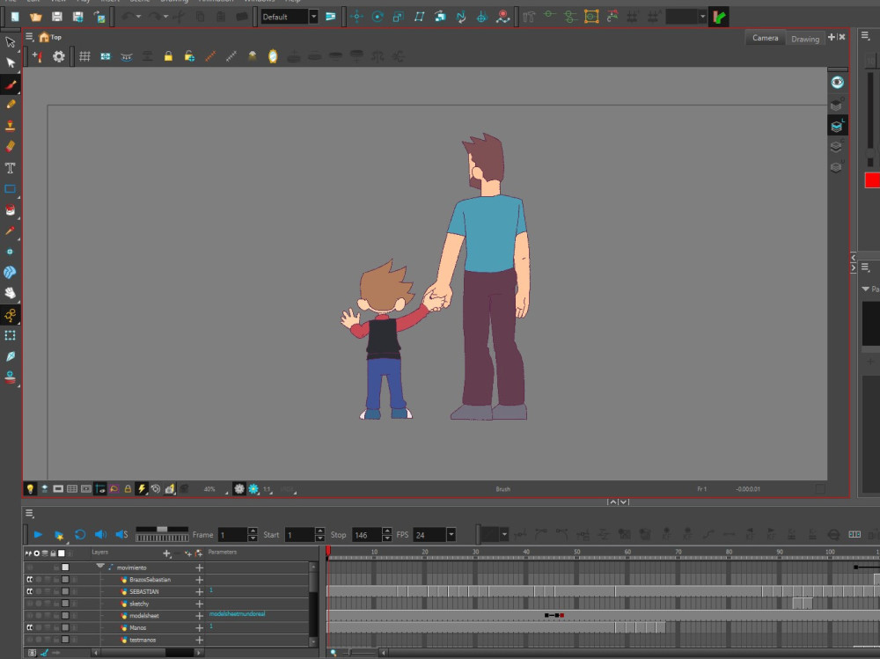Select the sketchy layer row
This screenshot has height=659, width=880.
point(139,604)
